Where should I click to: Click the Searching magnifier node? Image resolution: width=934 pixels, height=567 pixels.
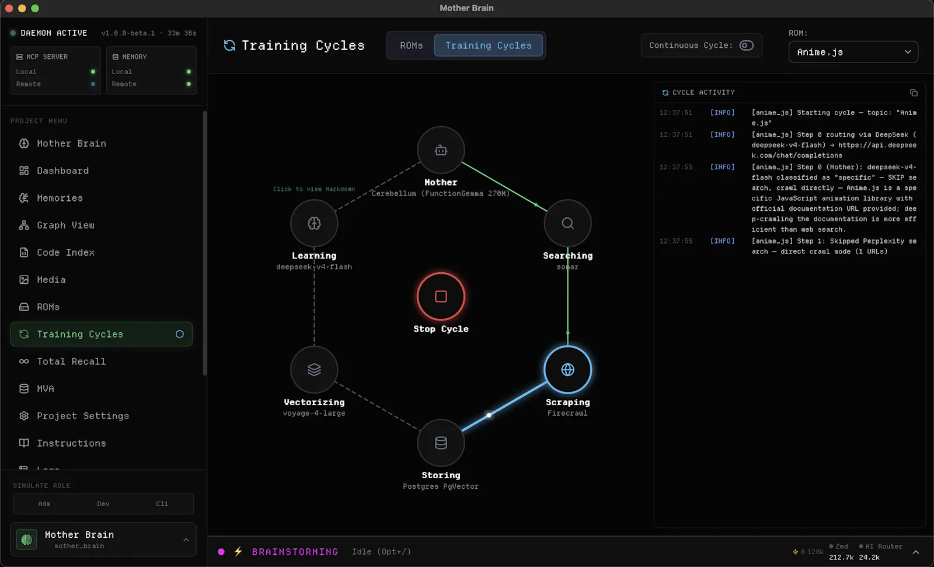(x=567, y=223)
